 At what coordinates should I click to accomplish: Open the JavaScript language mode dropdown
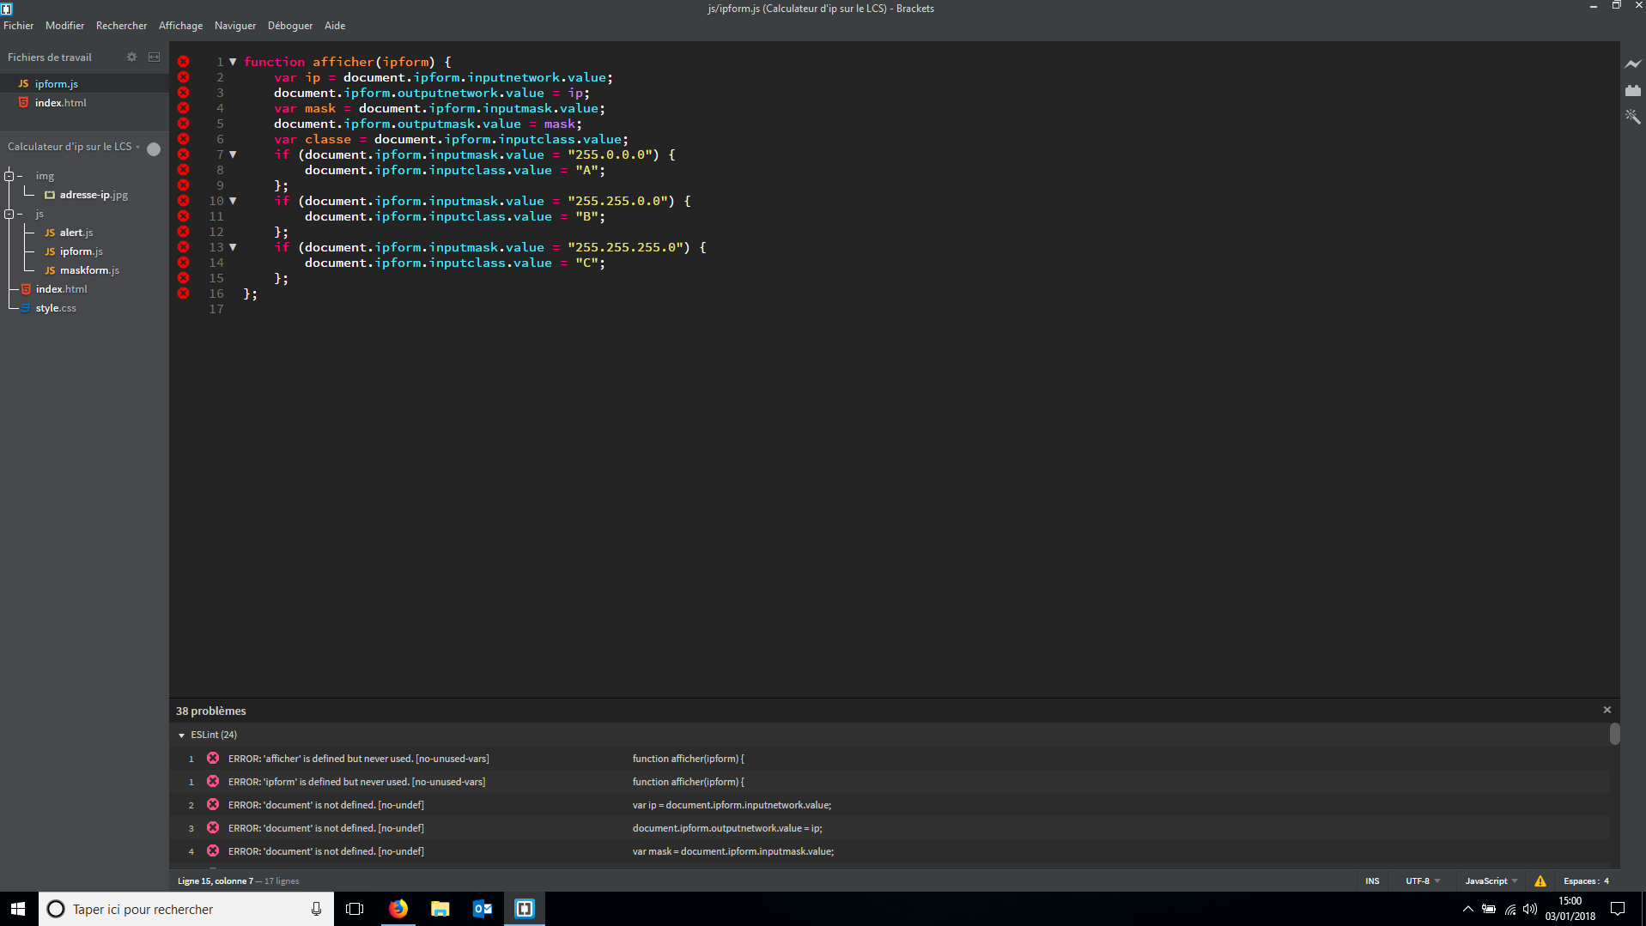click(1491, 881)
